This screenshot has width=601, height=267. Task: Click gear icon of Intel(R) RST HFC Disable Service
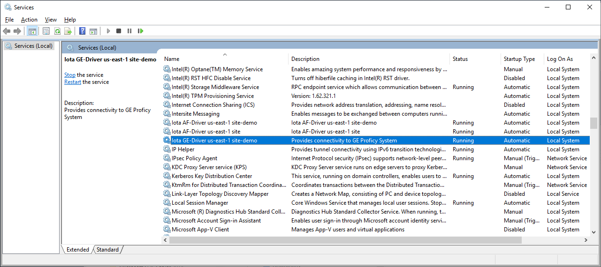coord(167,78)
